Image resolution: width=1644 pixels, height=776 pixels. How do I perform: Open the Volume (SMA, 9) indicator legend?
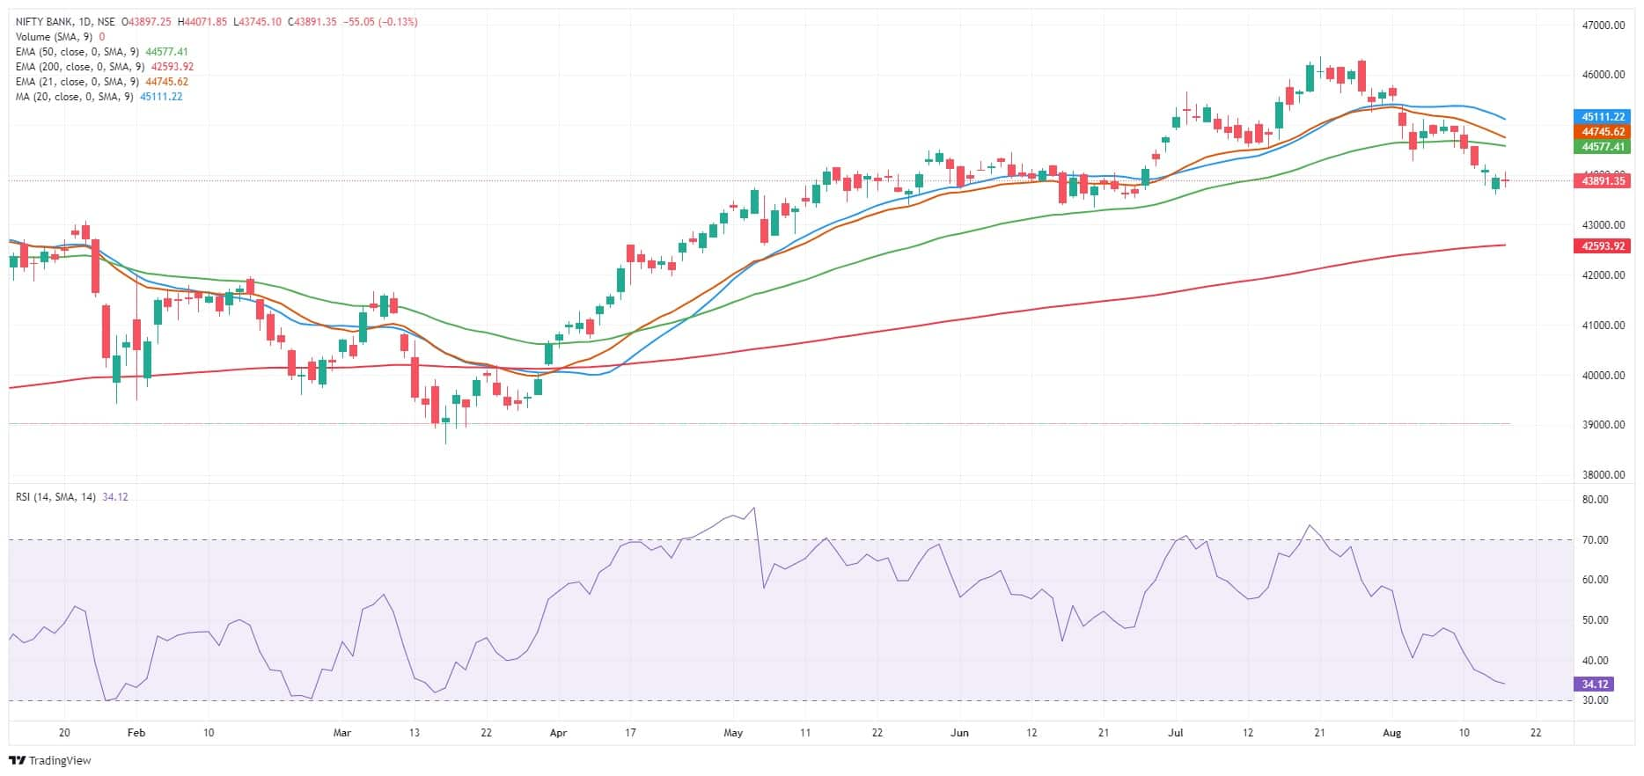[x=54, y=37]
